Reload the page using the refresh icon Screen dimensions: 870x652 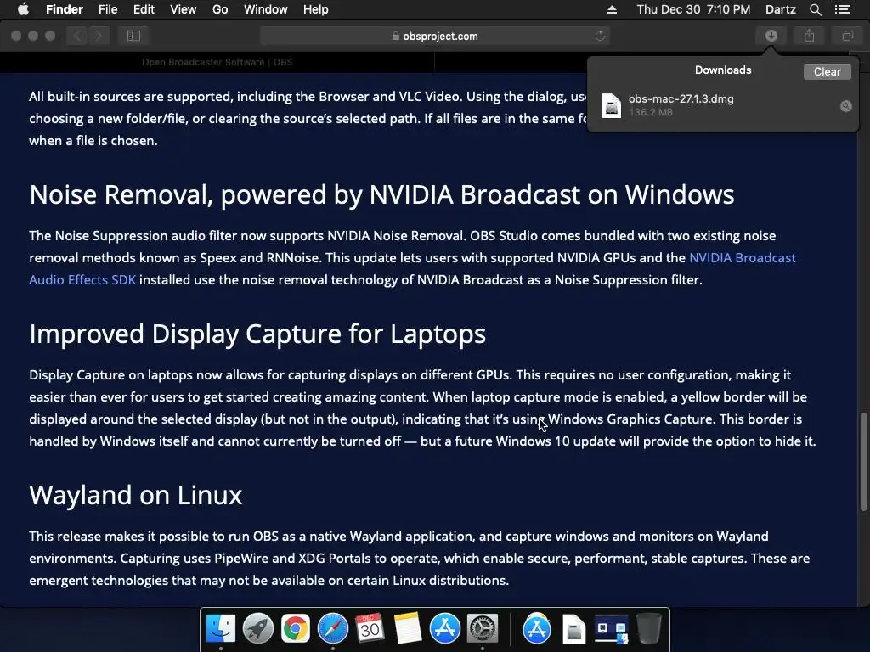[x=600, y=36]
